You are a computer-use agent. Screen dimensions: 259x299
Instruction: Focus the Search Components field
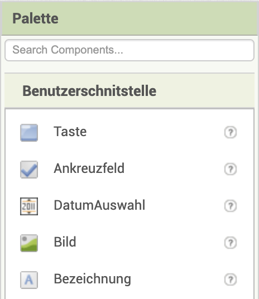129,50
